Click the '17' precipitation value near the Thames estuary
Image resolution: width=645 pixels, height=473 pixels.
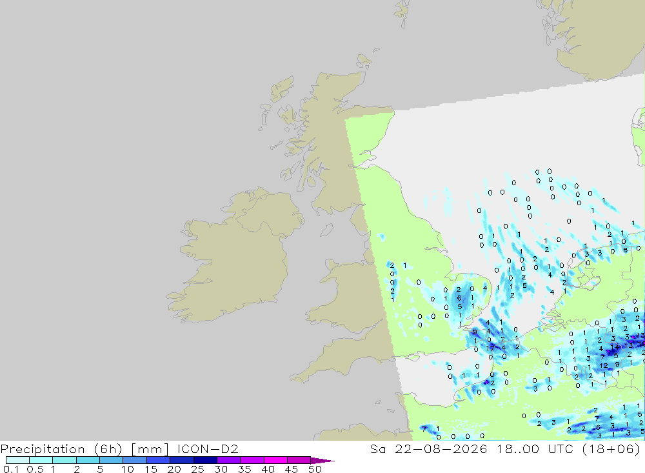point(490,348)
